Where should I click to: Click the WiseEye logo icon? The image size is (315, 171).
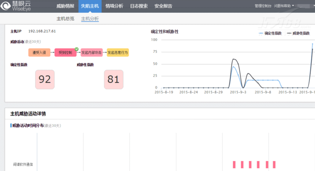(6, 6)
